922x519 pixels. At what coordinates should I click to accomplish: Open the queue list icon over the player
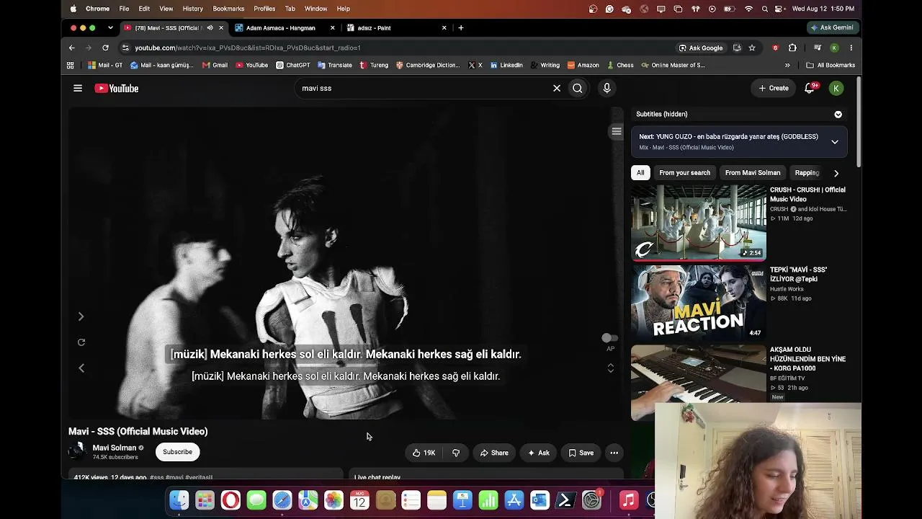(x=616, y=131)
